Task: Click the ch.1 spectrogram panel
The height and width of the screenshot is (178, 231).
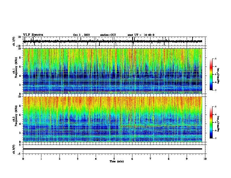Action: [x=113, y=71]
